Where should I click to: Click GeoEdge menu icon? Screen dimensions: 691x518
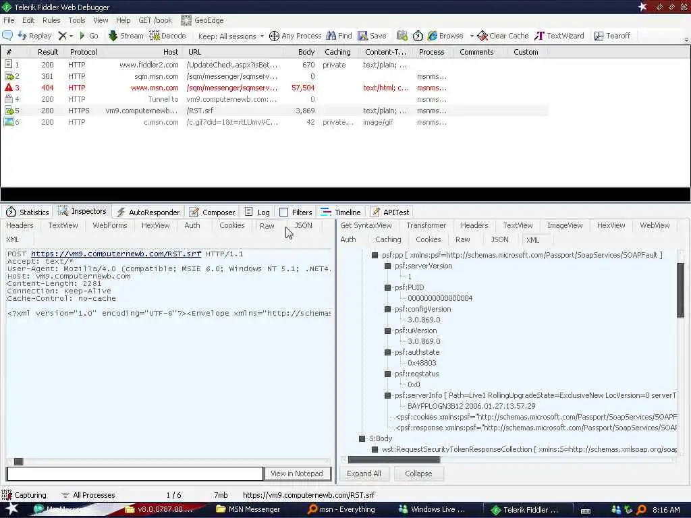186,20
